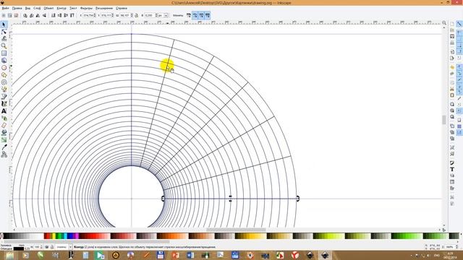
Task: Click Undo icon in right command bar
Action: pos(452,67)
